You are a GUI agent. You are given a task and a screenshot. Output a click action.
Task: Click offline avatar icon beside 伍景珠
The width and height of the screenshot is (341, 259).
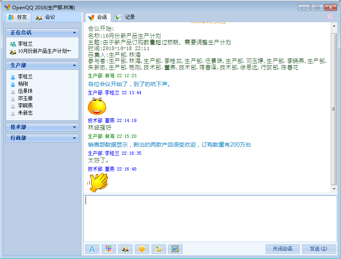(x=13, y=91)
